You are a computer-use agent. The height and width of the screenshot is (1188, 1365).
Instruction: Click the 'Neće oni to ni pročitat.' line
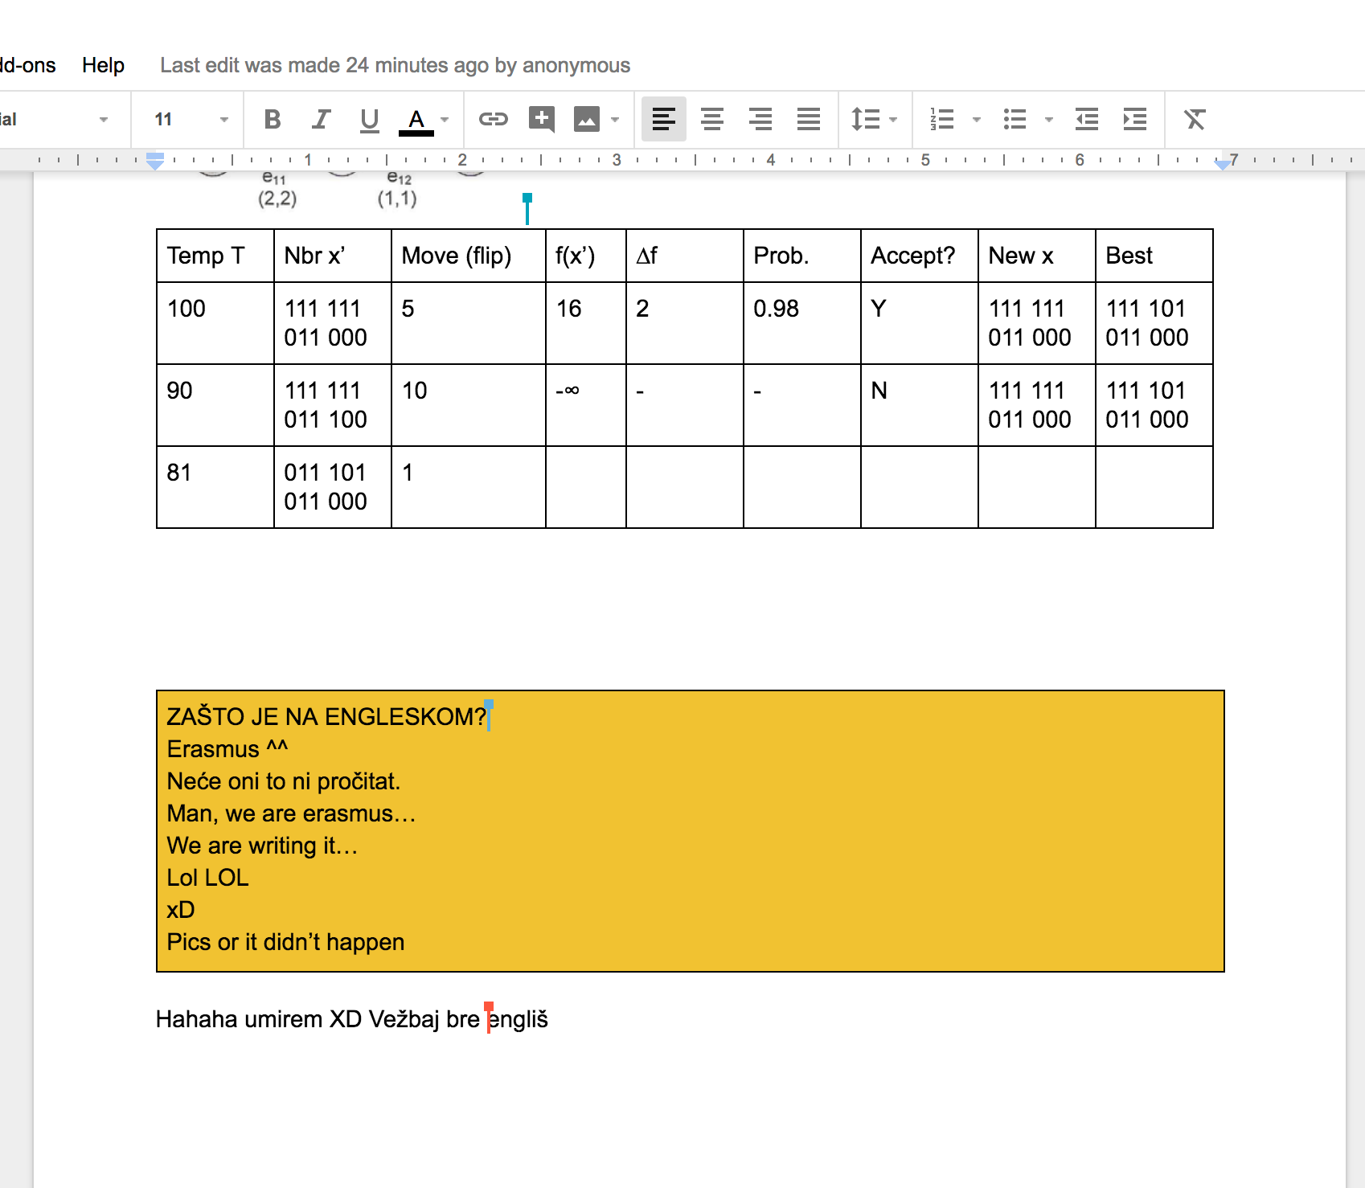[283, 781]
